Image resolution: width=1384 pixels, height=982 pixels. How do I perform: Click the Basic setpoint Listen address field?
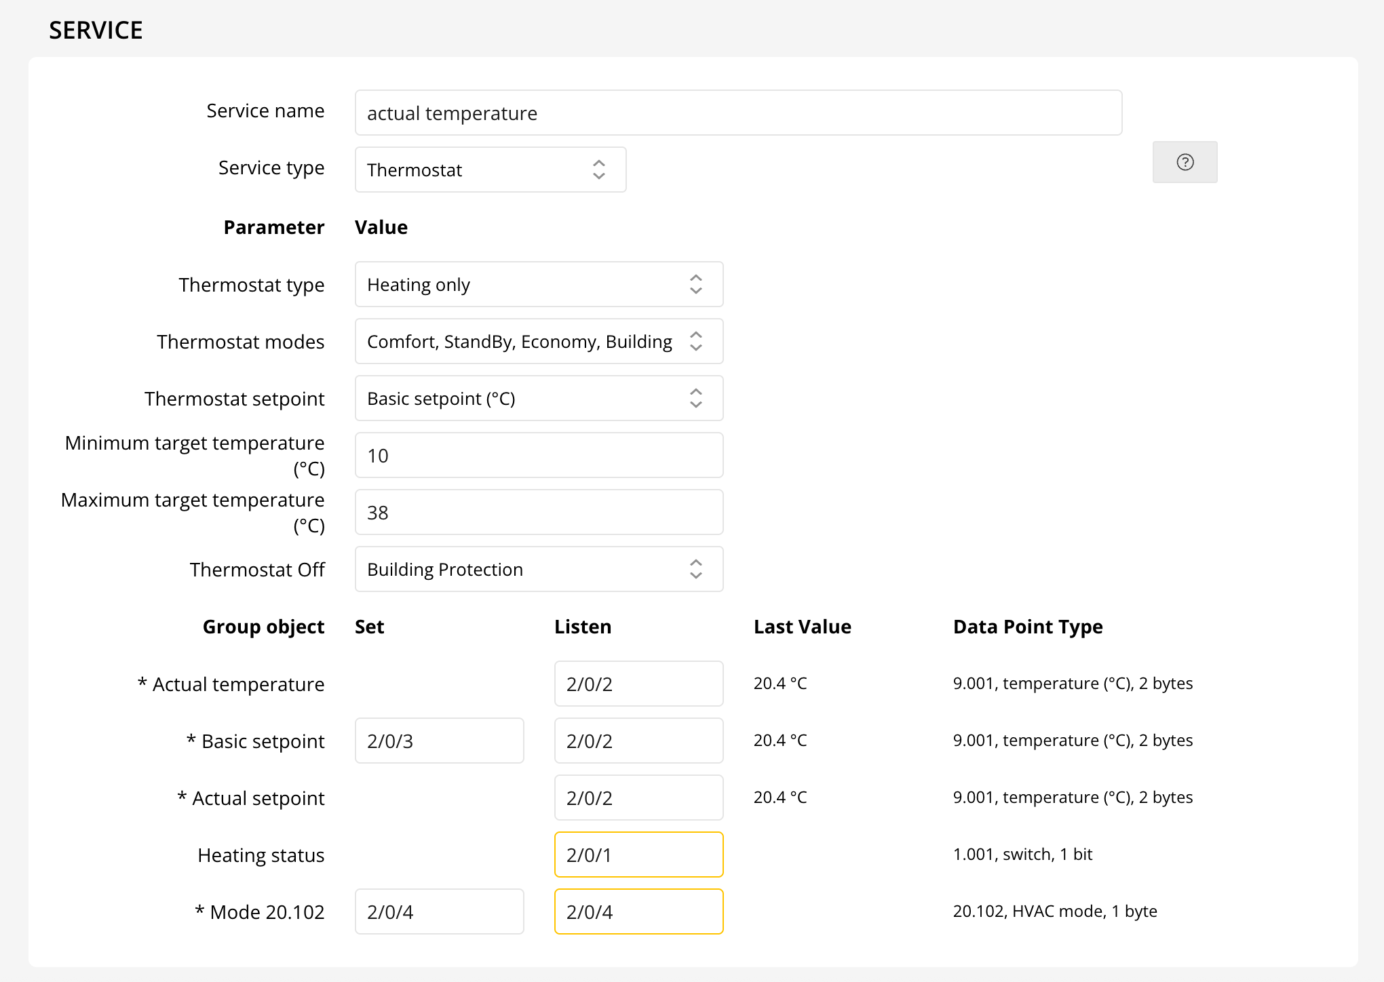[638, 741]
